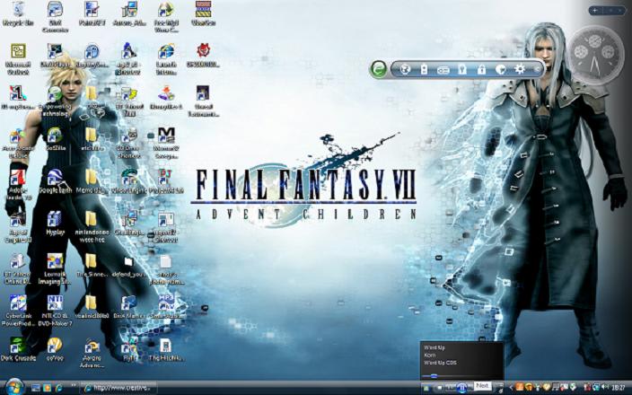Select the globe icon in Empowering toolbar
The image size is (632, 395).
[405, 69]
